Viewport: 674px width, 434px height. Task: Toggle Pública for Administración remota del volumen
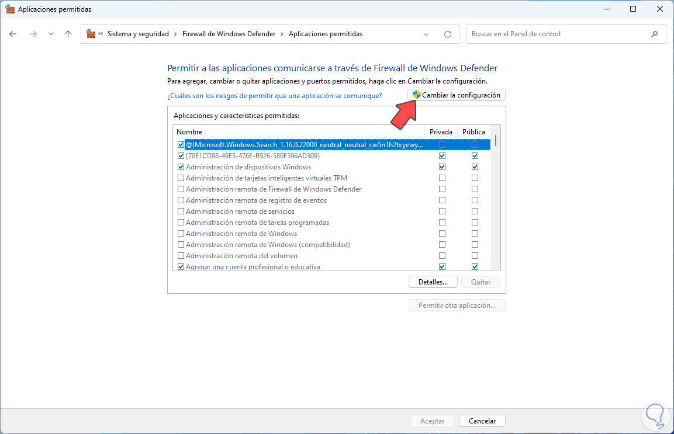tap(475, 256)
